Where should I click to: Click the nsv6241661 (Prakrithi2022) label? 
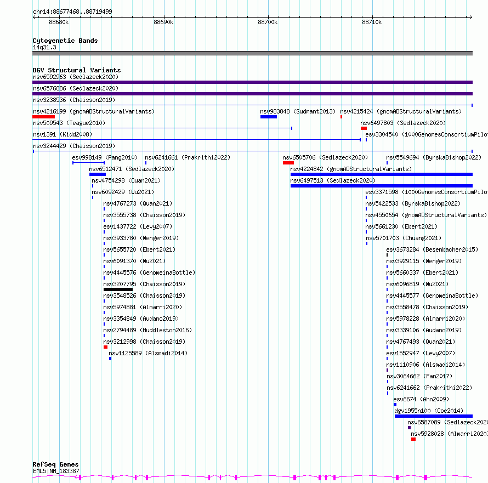(x=188, y=157)
